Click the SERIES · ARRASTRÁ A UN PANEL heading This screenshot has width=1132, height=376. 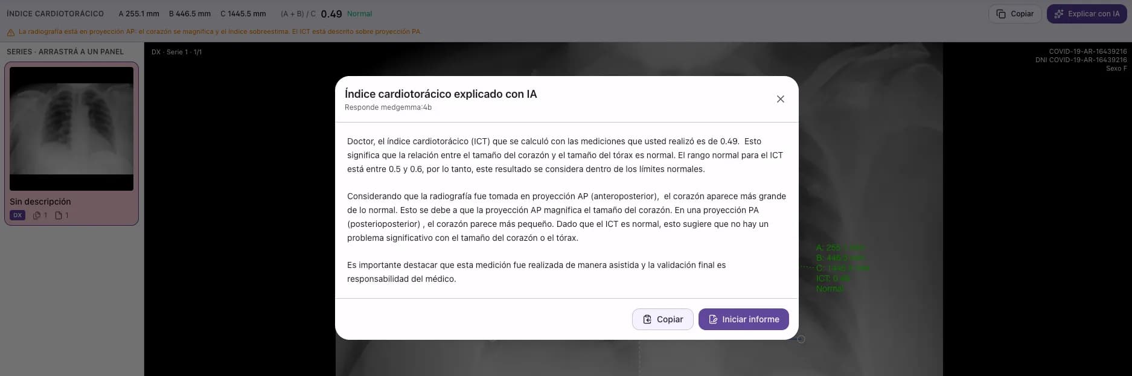coord(65,52)
